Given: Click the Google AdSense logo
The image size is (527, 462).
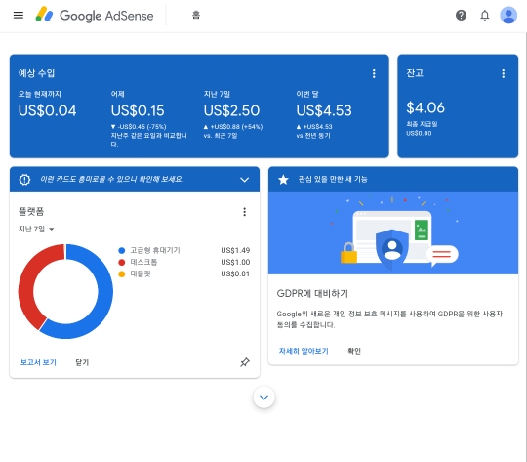Looking at the screenshot, I should pos(95,16).
